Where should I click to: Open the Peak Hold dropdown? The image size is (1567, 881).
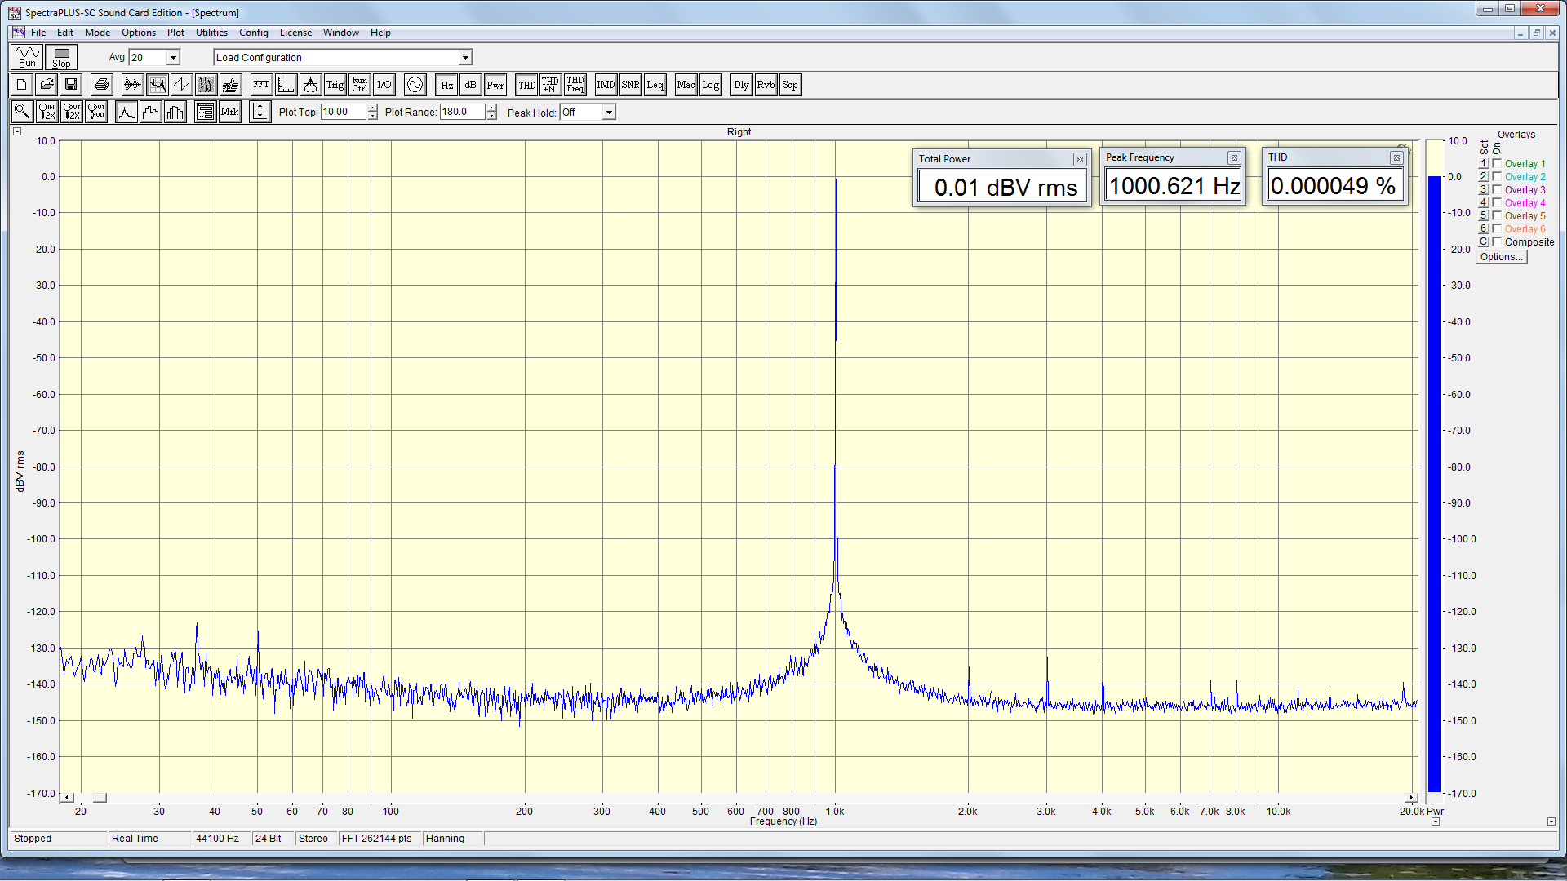click(609, 113)
